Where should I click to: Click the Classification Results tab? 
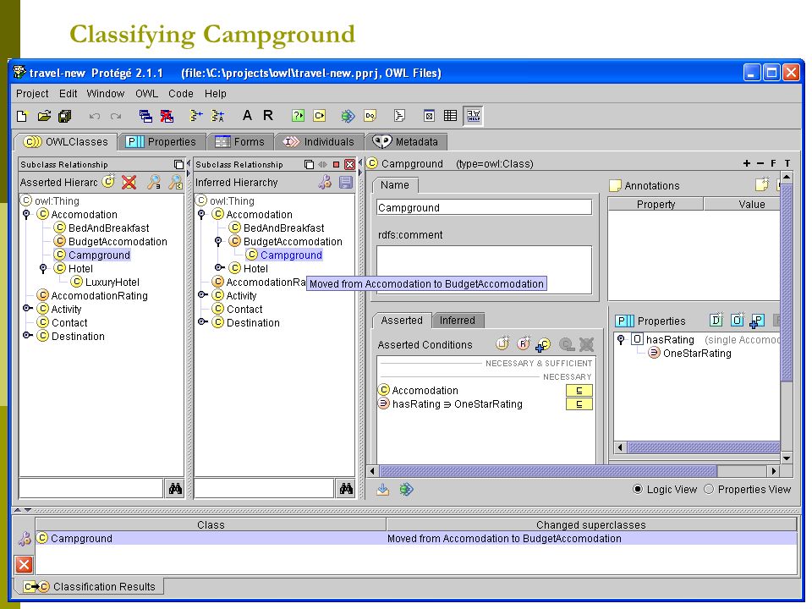[90, 587]
